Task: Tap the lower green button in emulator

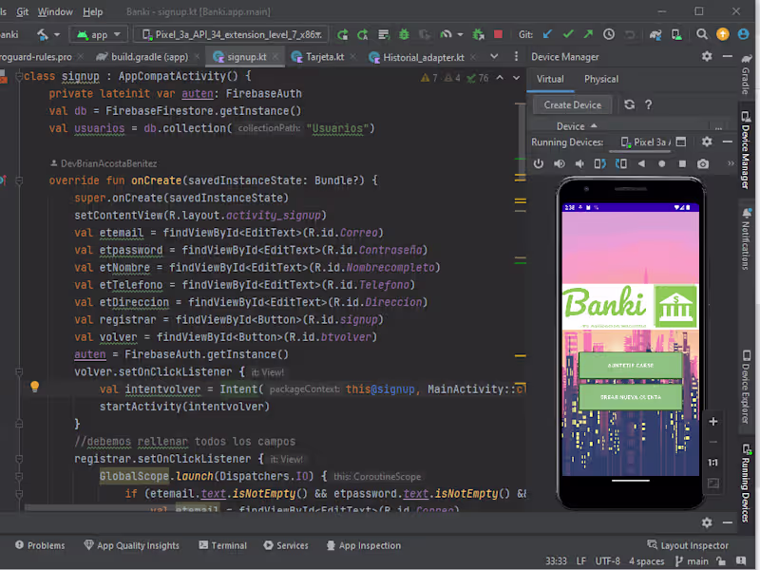Action: pyautogui.click(x=631, y=397)
